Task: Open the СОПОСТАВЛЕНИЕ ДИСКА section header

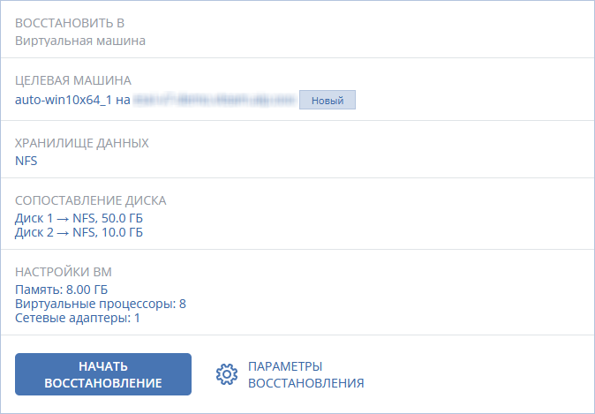Action: (91, 200)
